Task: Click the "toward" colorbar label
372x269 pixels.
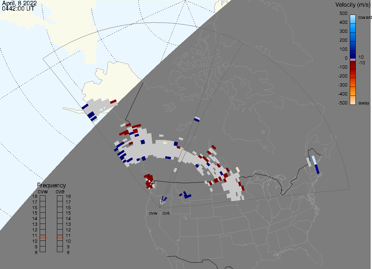Action: click(365, 17)
